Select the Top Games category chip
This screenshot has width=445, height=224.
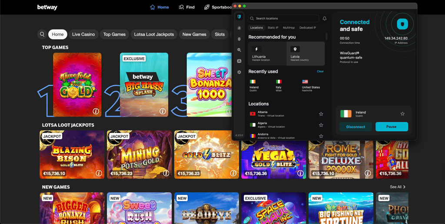(x=114, y=34)
